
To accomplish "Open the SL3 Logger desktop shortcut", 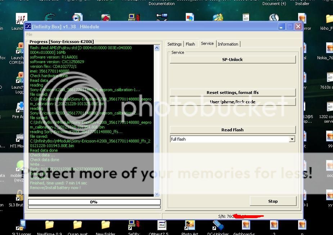I will pyautogui.click(x=21, y=225).
